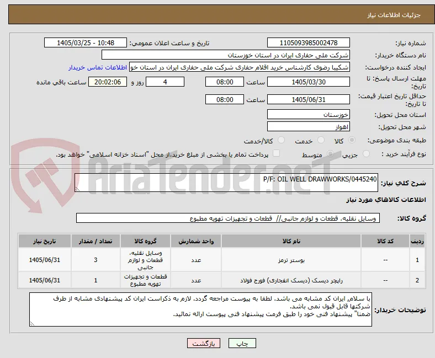This screenshot has width=435, height=358.
Task: Click the item name بوستر ترمز
Action: coord(291,260)
